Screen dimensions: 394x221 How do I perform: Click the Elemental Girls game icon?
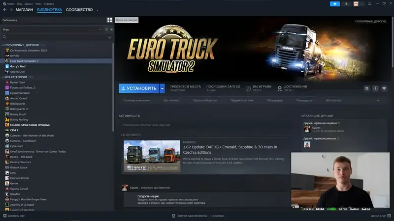point(7,178)
